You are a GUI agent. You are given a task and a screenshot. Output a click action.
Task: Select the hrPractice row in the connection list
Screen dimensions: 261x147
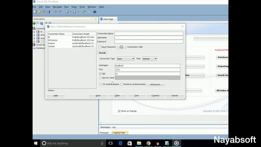(72, 40)
